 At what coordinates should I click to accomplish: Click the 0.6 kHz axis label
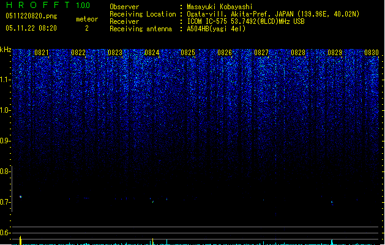click(5, 233)
